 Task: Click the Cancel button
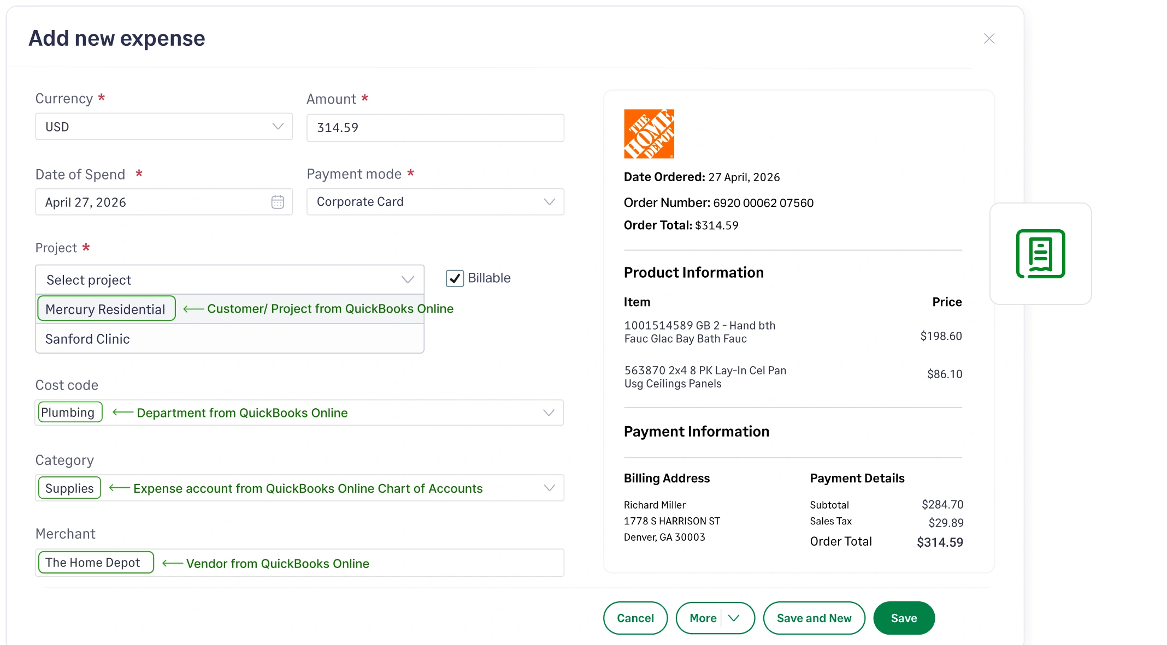coord(635,618)
